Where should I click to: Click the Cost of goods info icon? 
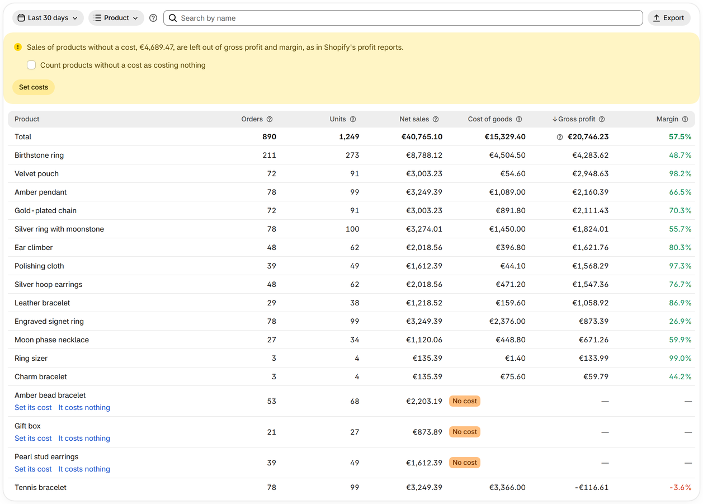click(x=519, y=119)
